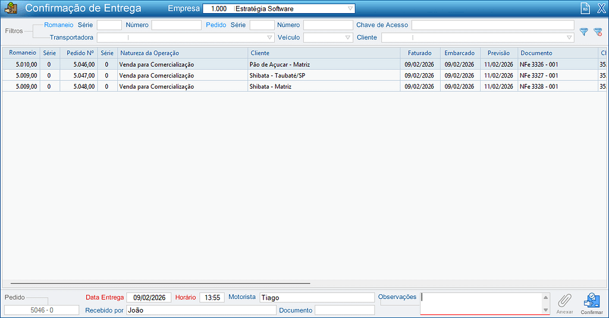Click the Pedido 5.046,00 cell

[x=79, y=64]
